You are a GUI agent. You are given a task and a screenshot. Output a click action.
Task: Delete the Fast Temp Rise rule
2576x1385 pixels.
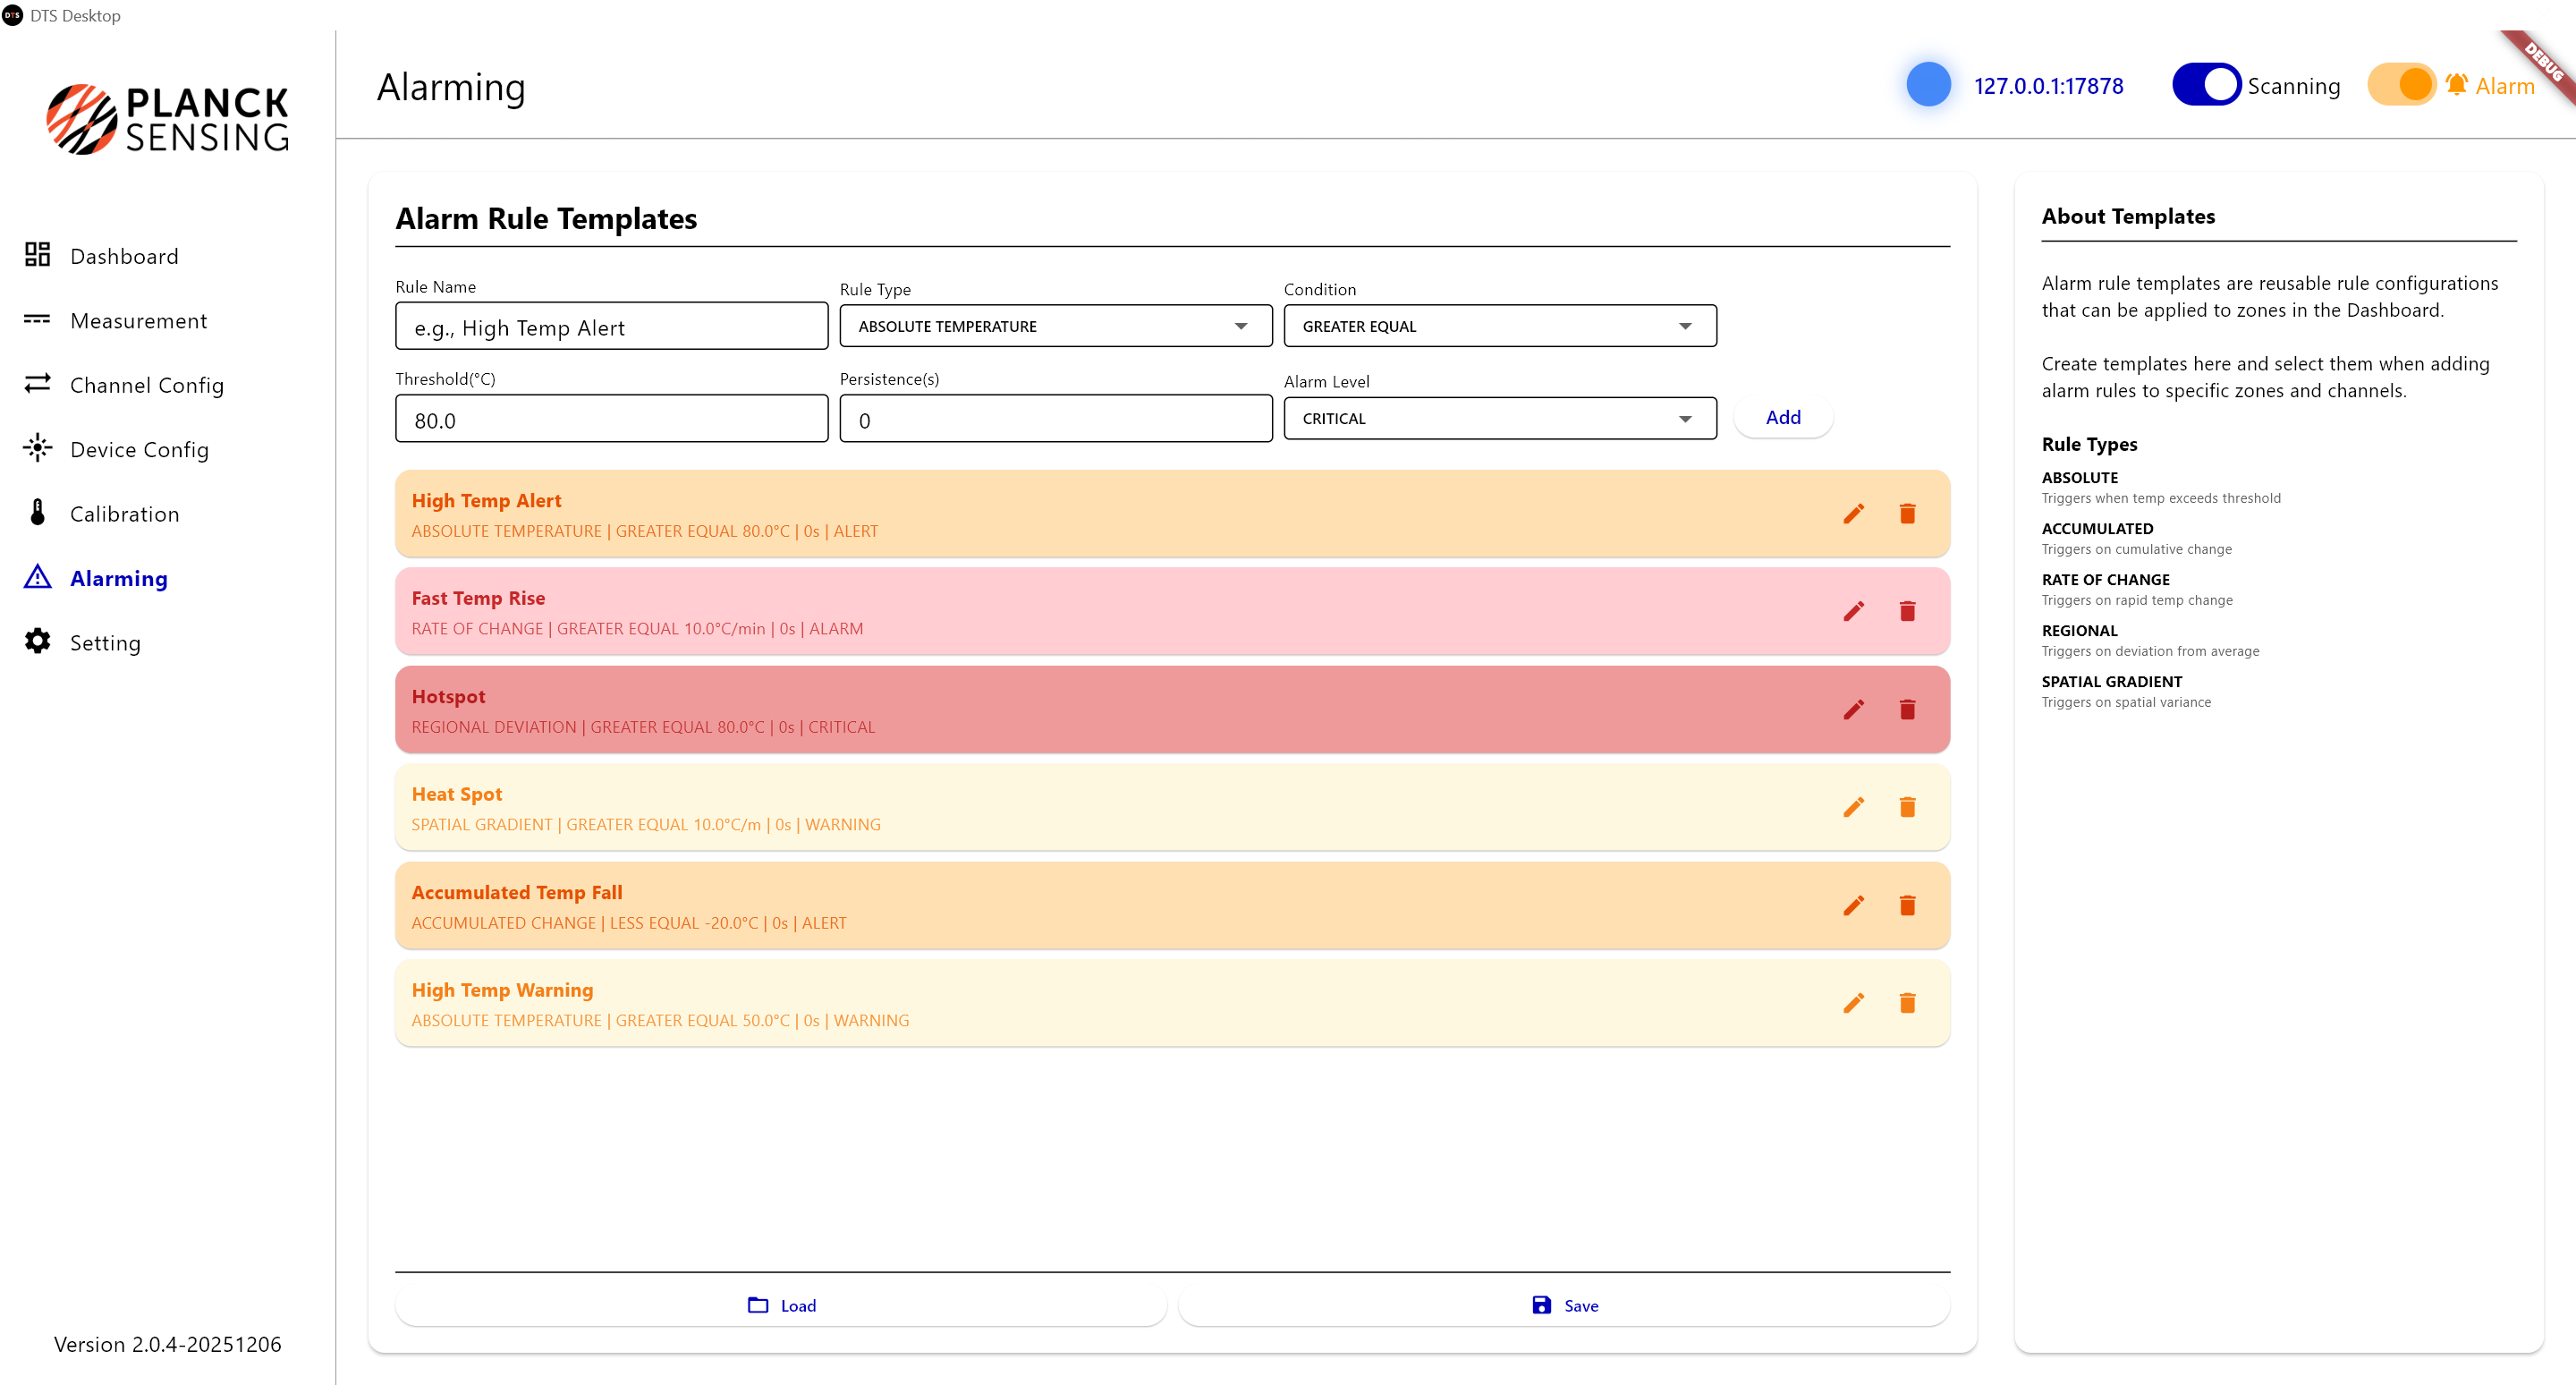coord(1907,611)
